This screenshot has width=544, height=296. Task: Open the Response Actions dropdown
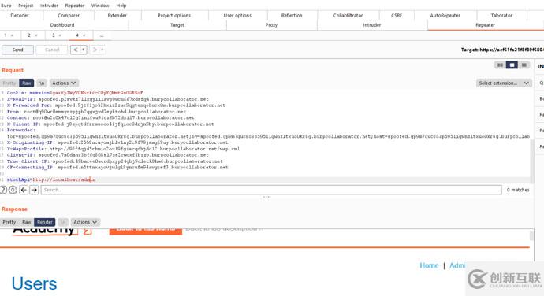(85, 222)
